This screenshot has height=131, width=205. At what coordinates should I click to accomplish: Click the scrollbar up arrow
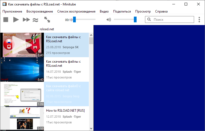pyautogui.click(x=91, y=35)
